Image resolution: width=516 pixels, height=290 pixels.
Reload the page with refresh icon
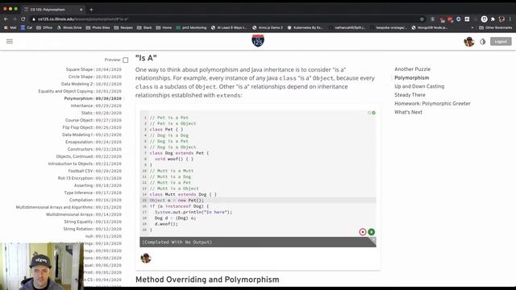pyautogui.click(x=23, y=19)
